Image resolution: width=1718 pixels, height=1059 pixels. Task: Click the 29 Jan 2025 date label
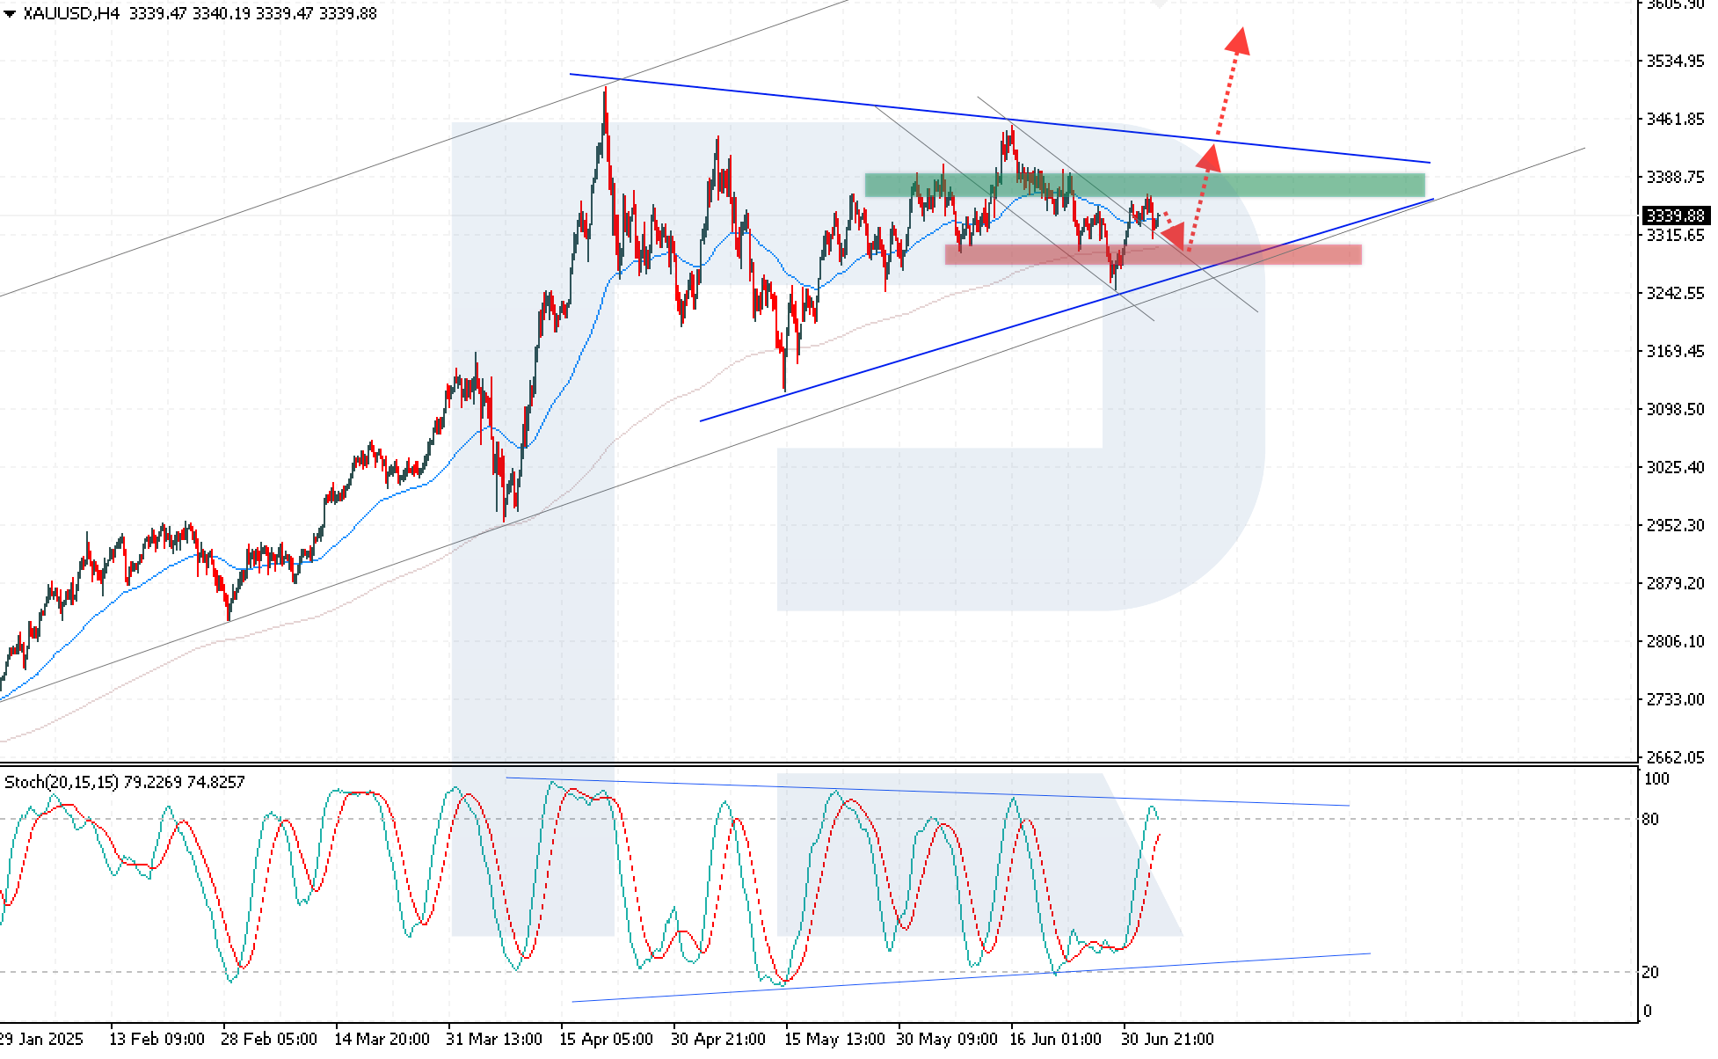click(x=41, y=1039)
